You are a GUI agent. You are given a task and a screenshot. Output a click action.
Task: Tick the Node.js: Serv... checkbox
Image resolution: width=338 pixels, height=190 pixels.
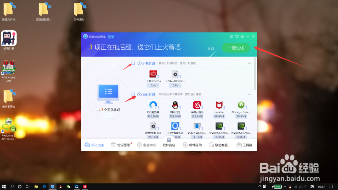(x=245, y=108)
